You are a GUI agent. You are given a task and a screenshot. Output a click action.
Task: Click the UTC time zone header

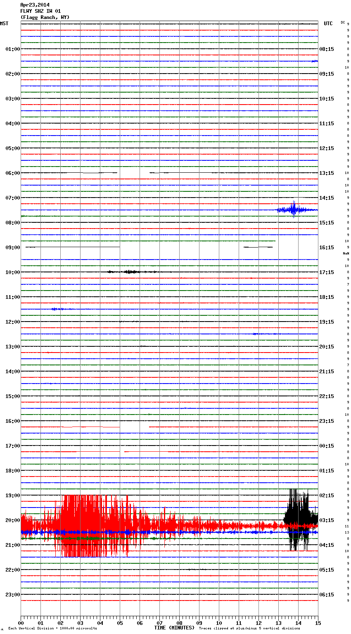[x=328, y=24]
